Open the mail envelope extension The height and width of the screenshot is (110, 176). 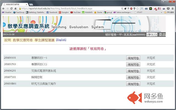[x=146, y=9]
